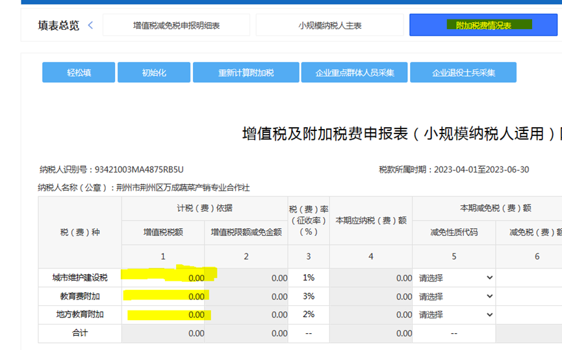Click the 1% rate cell

(309, 278)
